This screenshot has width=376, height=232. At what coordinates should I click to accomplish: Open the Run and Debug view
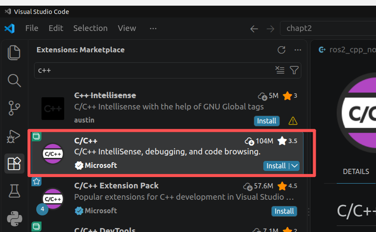click(14, 136)
